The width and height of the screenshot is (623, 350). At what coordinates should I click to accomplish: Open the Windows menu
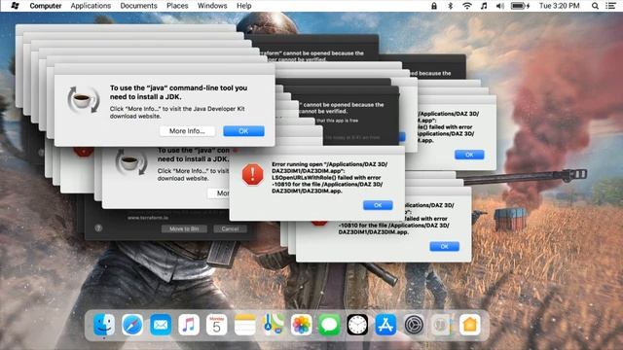(x=212, y=6)
